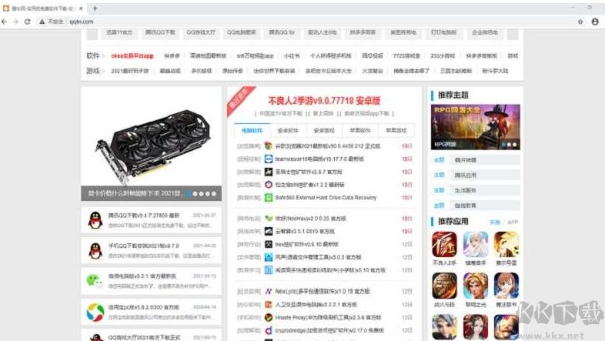Click the QQ penguin icon beside v9.4.7

[95, 220]
